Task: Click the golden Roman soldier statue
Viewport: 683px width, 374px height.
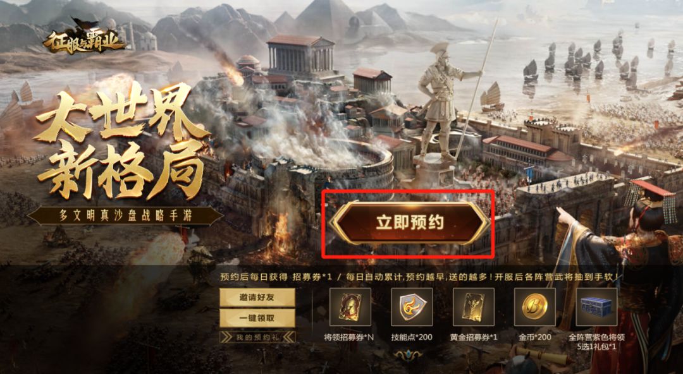Action: point(445,102)
